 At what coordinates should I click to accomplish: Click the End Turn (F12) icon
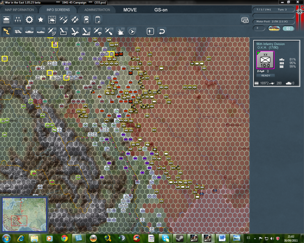tap(132, 31)
